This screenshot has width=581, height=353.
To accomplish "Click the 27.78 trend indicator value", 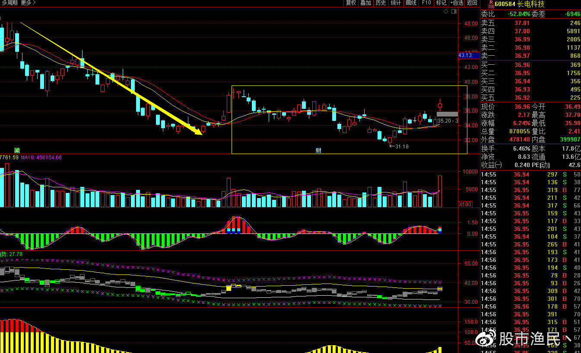I will pos(16,254).
